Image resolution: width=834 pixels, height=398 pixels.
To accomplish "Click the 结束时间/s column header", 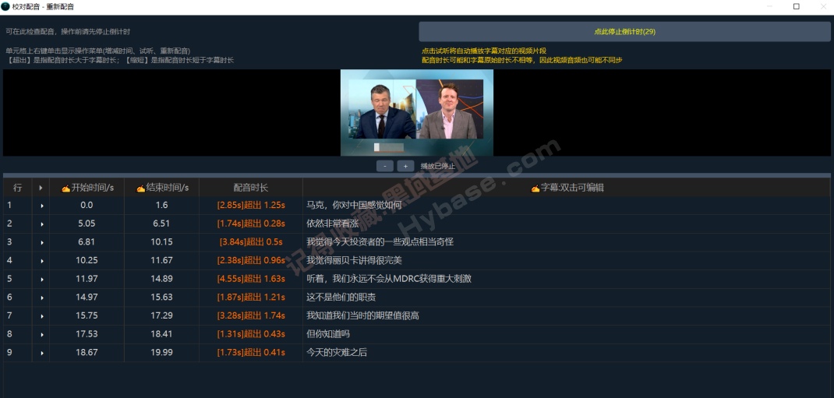I will [161, 188].
